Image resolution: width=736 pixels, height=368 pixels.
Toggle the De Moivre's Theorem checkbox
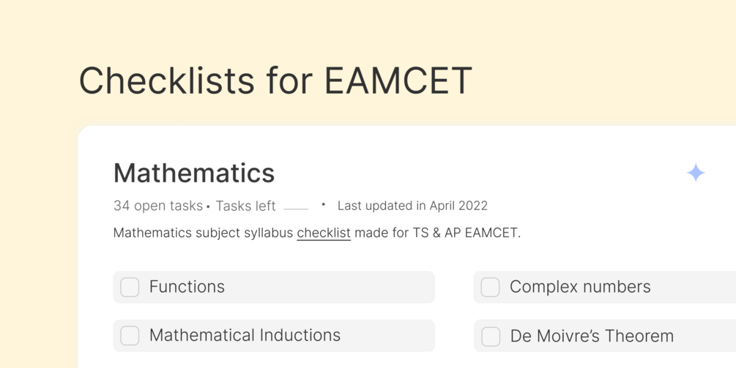[x=490, y=336]
